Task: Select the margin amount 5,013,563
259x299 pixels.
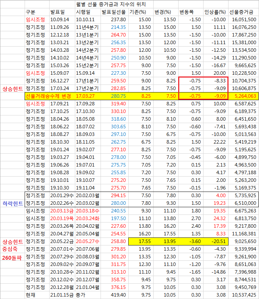Action: coord(245,134)
